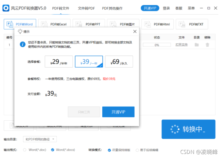The height and width of the screenshot is (157, 222).
Task: Open the 和PDF相同的路径 output directory dropdown
Action: [x=40, y=139]
